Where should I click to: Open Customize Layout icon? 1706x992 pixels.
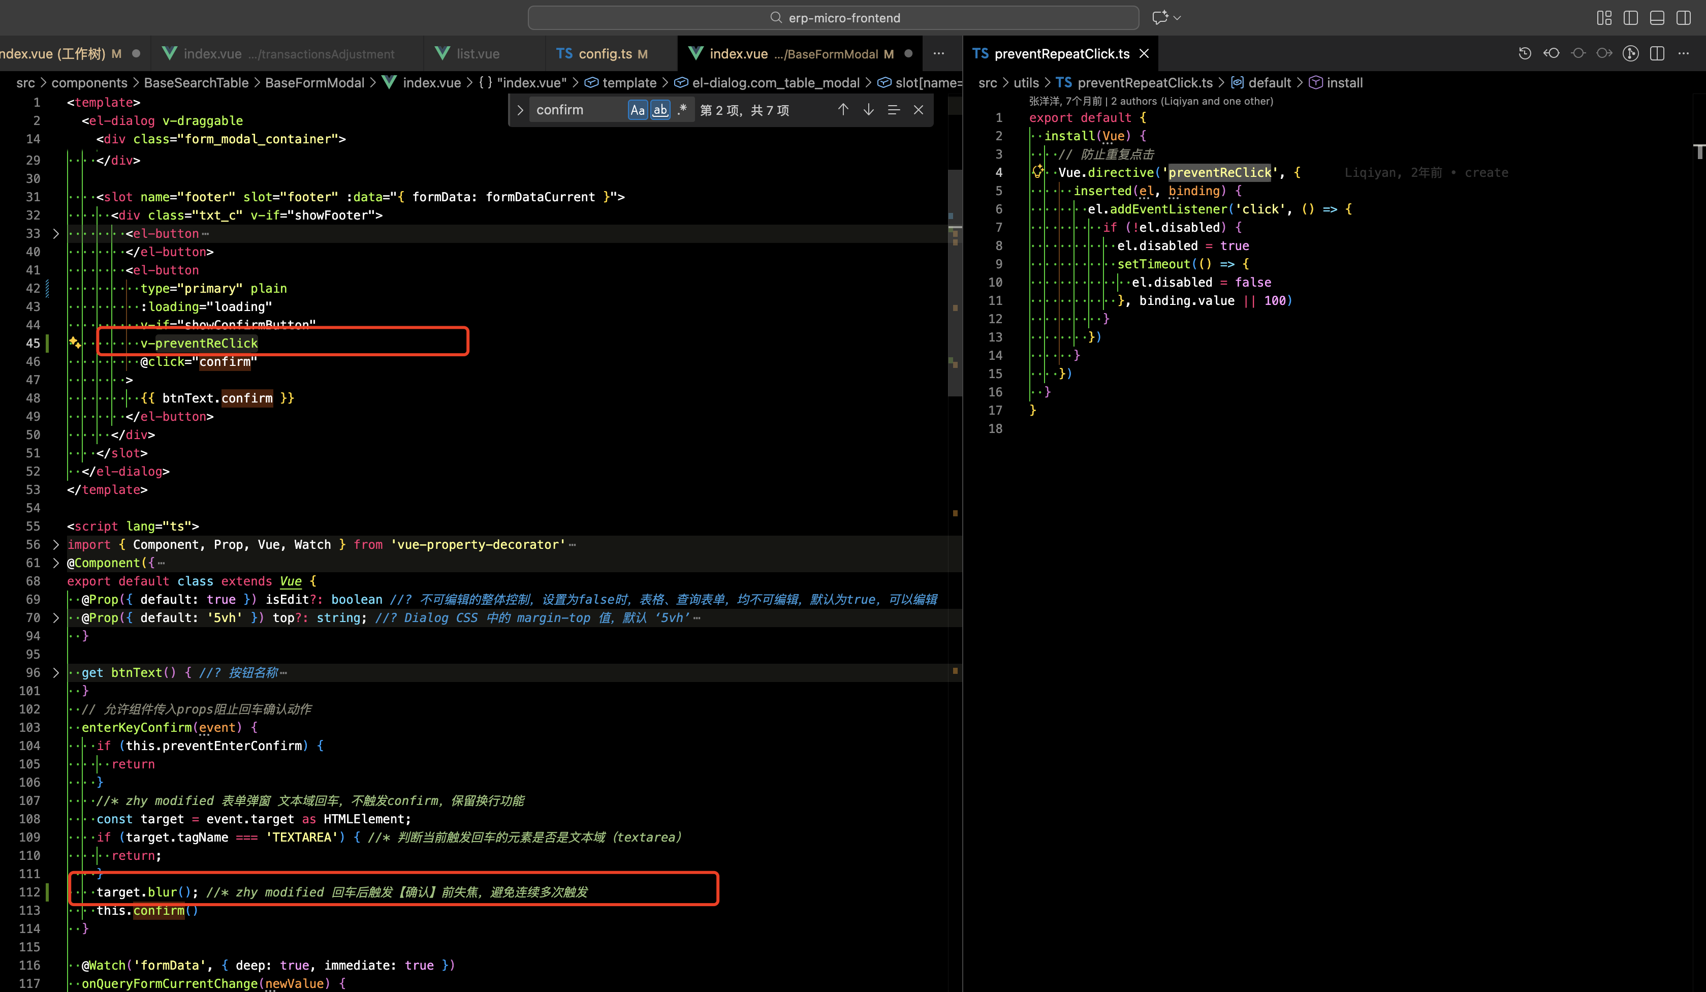click(x=1604, y=18)
